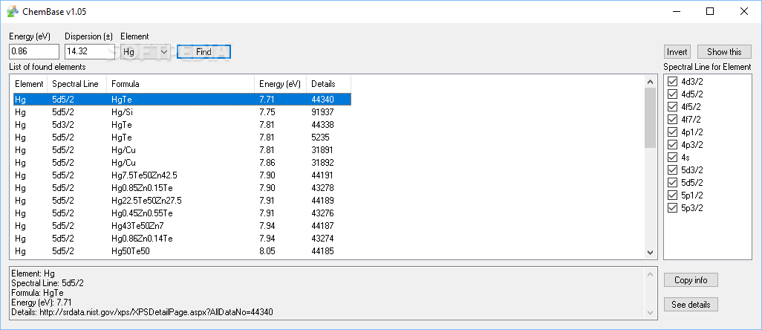Screen dimensions: 762x330
Task: Click the selected HgTe row 44340
Action: (x=182, y=99)
